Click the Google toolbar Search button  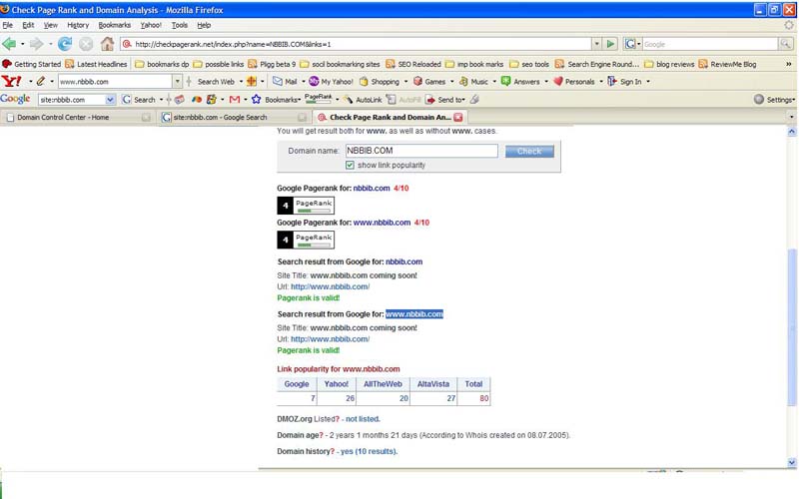[x=139, y=100]
